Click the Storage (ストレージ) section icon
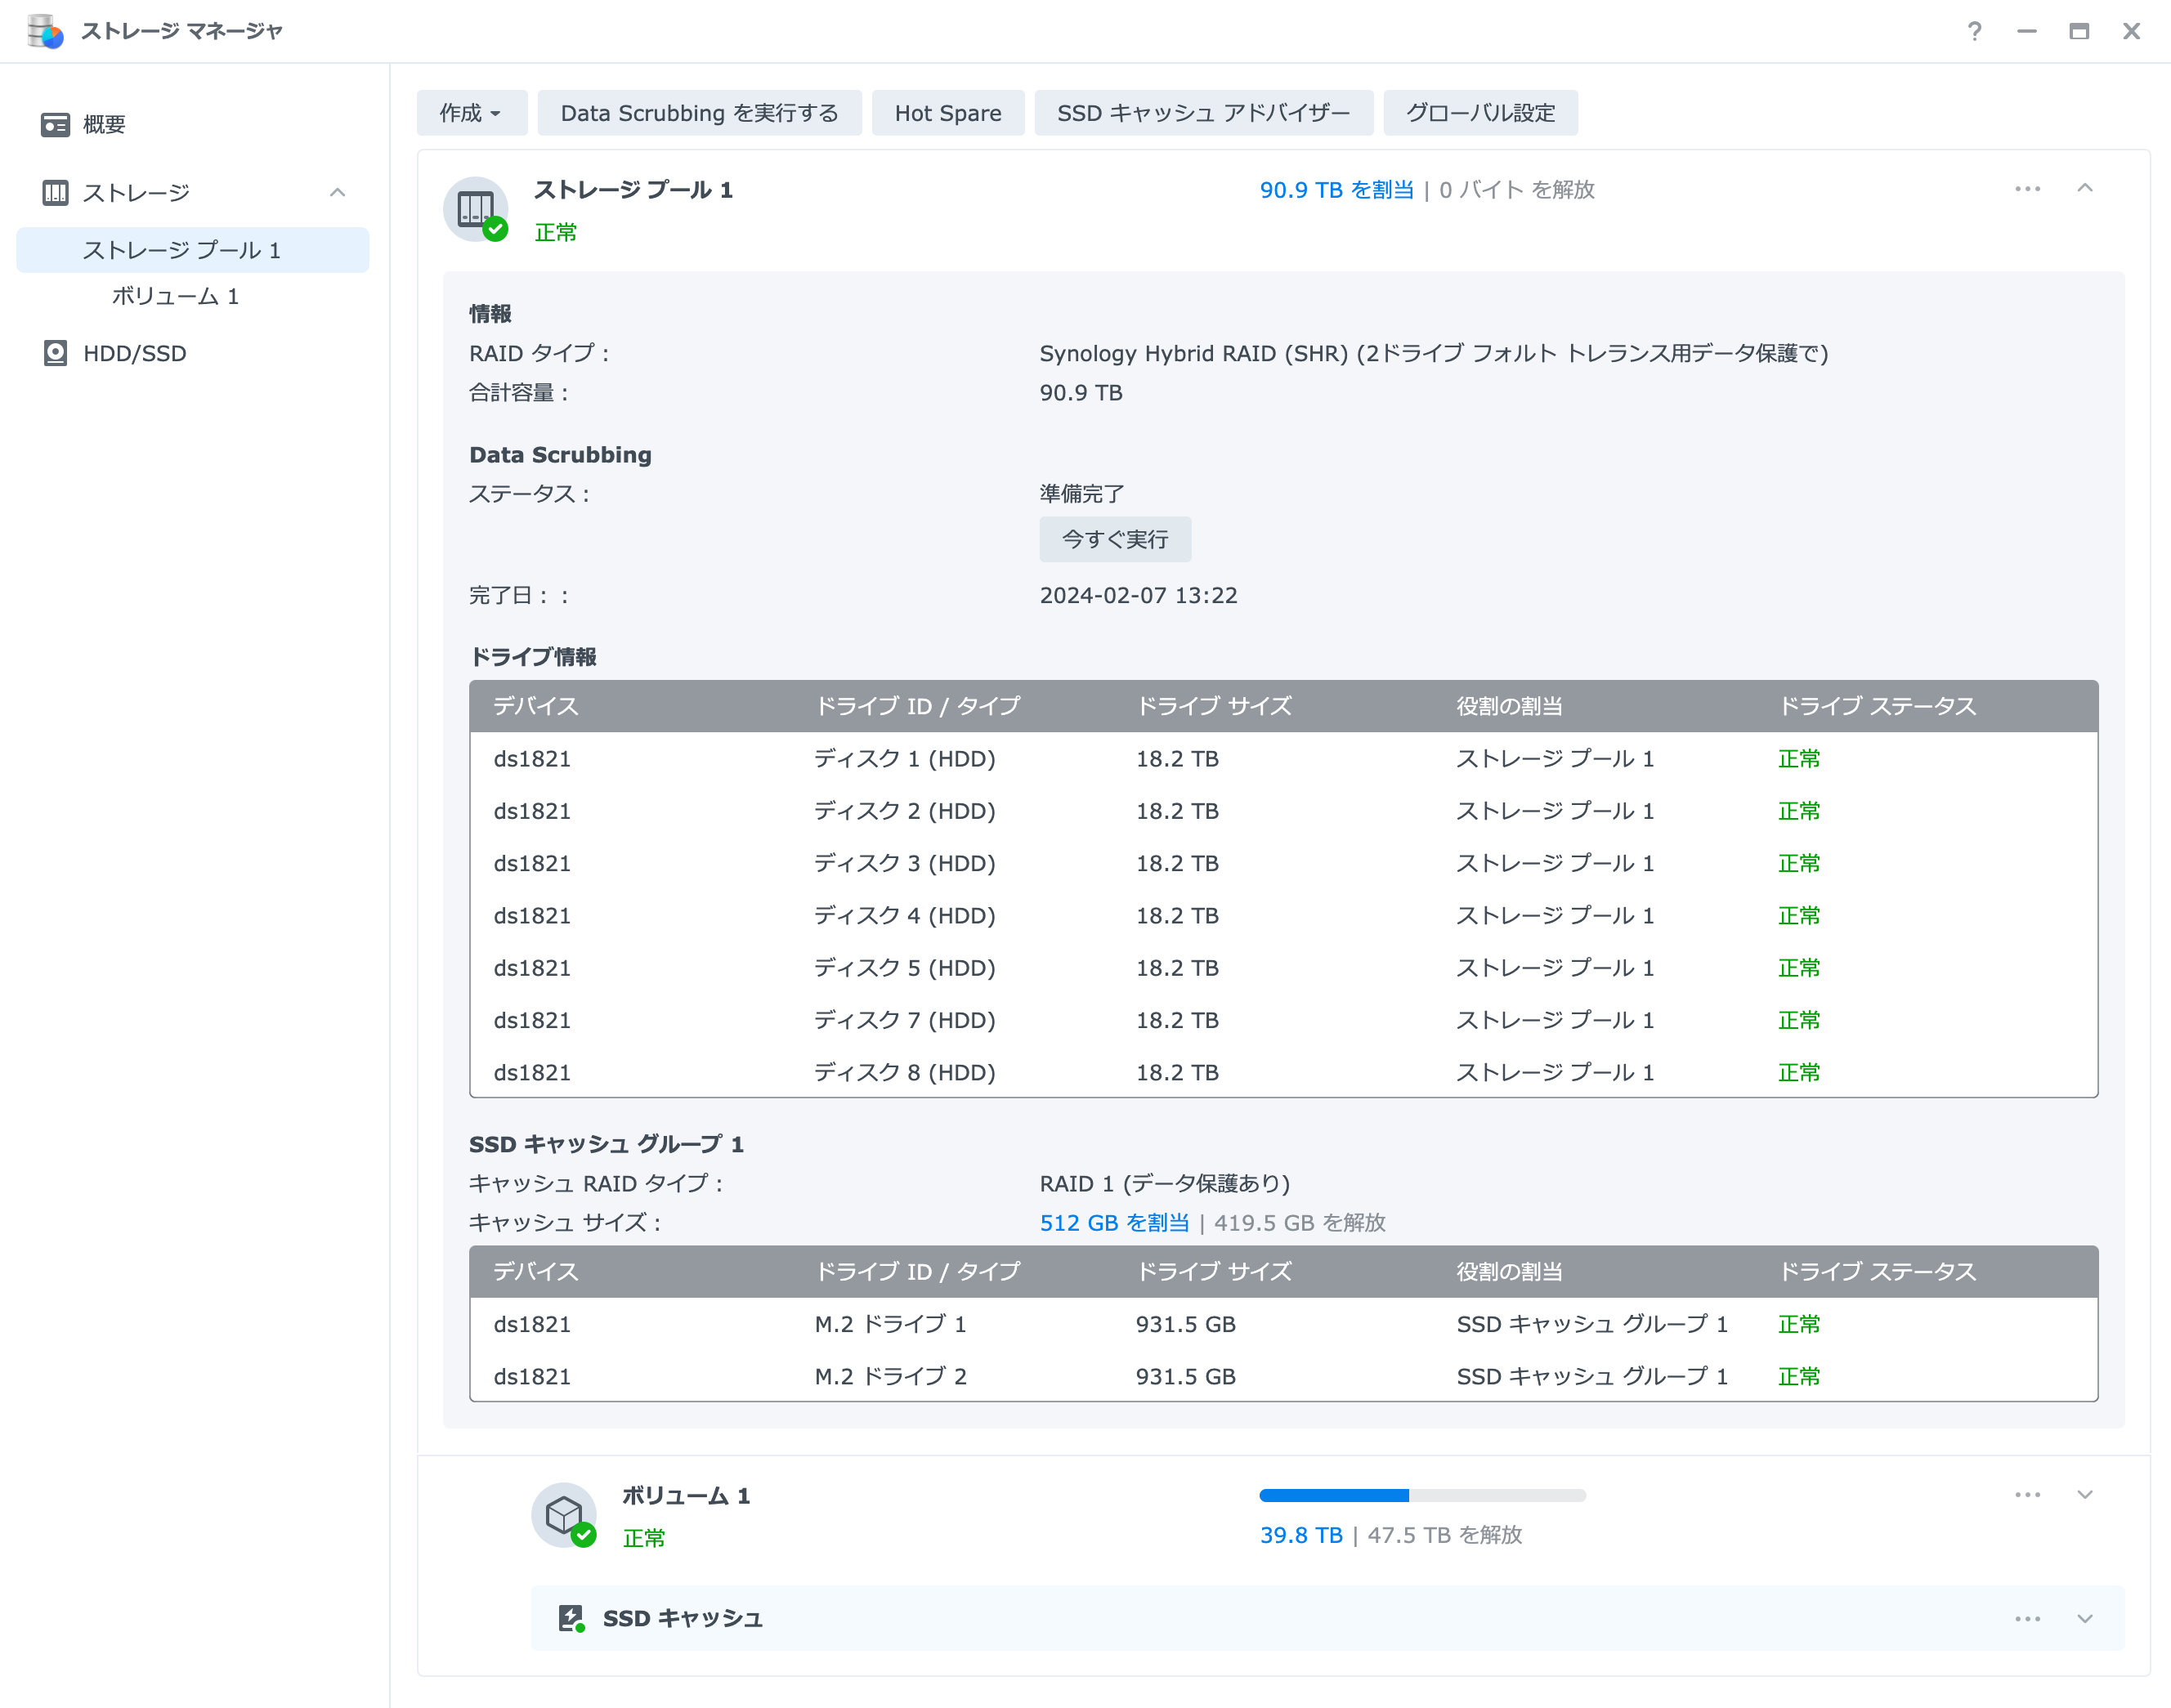The width and height of the screenshot is (2171, 1708). tap(55, 192)
